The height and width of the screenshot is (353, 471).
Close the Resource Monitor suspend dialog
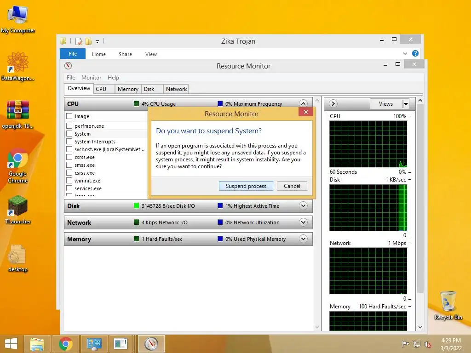coord(306,112)
